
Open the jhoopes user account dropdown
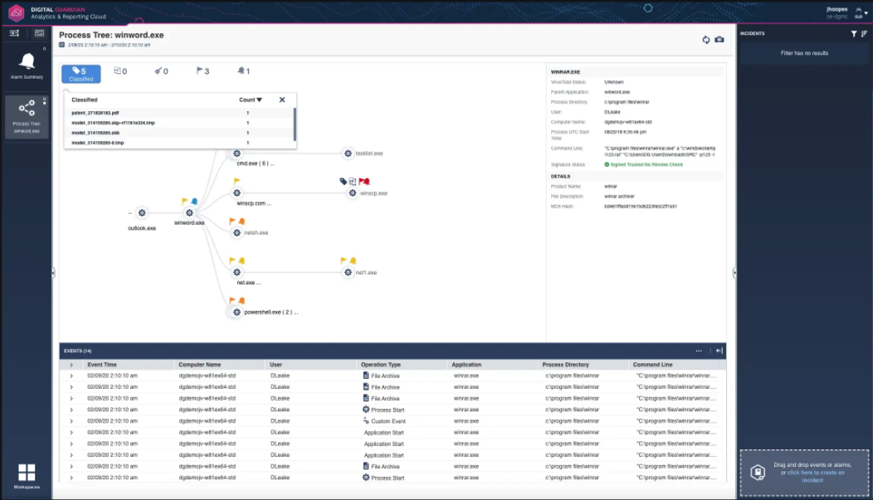(x=859, y=12)
